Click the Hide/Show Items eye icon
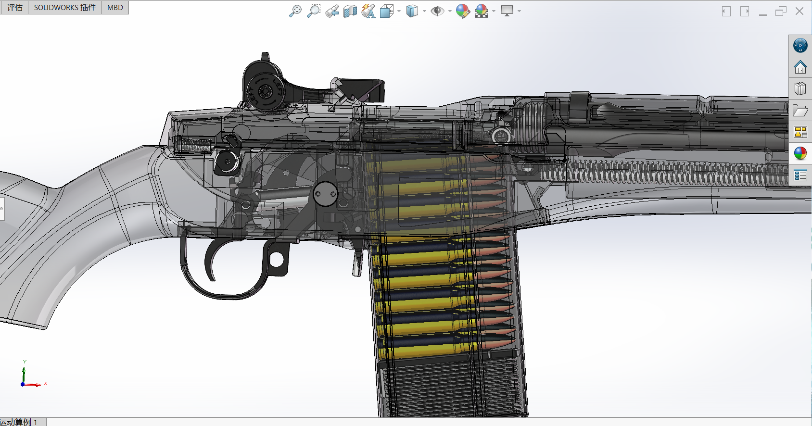The height and width of the screenshot is (426, 812). tap(437, 11)
